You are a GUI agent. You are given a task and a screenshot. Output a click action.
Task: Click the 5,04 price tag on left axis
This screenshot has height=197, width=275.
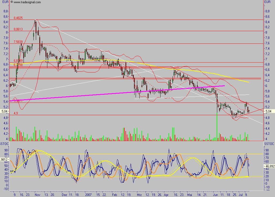(5, 111)
